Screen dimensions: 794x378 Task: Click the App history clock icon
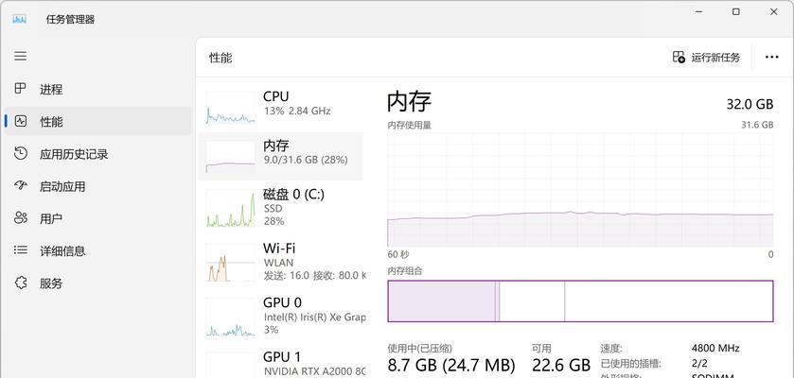[x=20, y=154]
